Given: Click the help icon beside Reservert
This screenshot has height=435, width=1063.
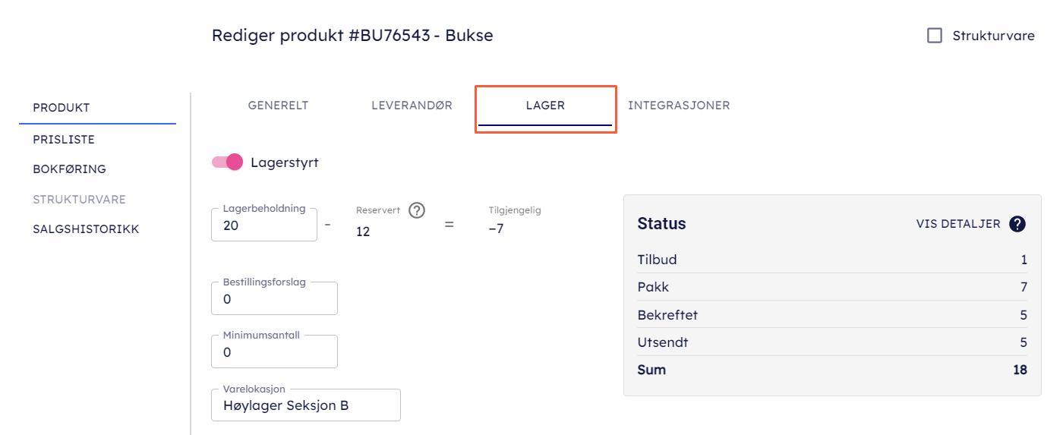Looking at the screenshot, I should (x=416, y=210).
